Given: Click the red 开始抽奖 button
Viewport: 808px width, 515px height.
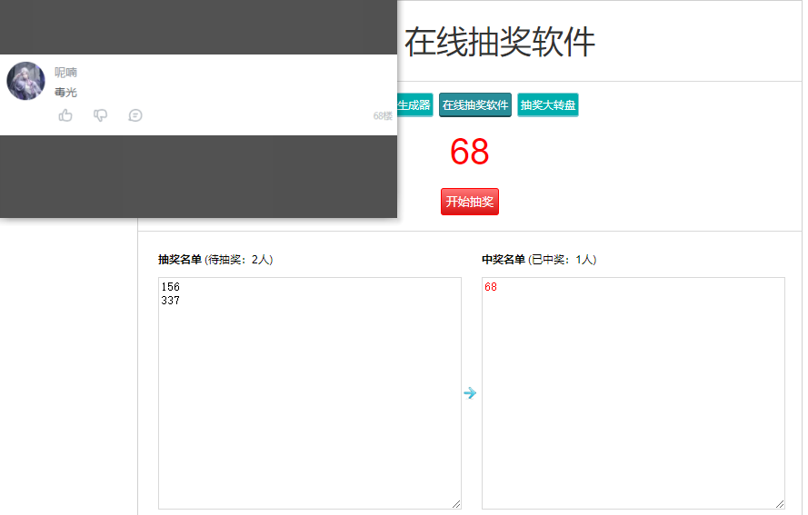Looking at the screenshot, I should tap(470, 202).
